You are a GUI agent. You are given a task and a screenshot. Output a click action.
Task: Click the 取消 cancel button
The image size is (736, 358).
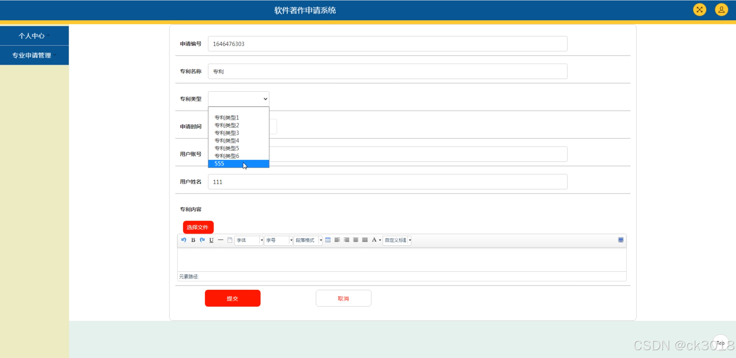click(344, 298)
